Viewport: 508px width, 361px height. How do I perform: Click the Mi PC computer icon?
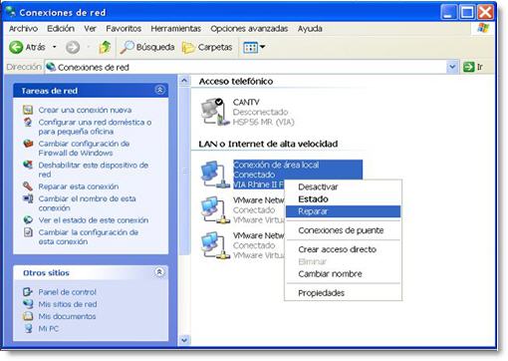(x=28, y=328)
